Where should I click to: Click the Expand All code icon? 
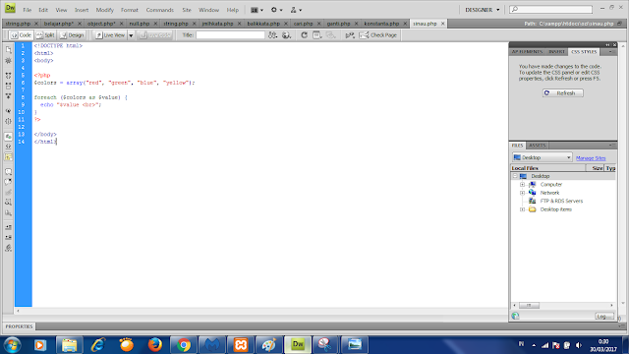click(x=9, y=96)
